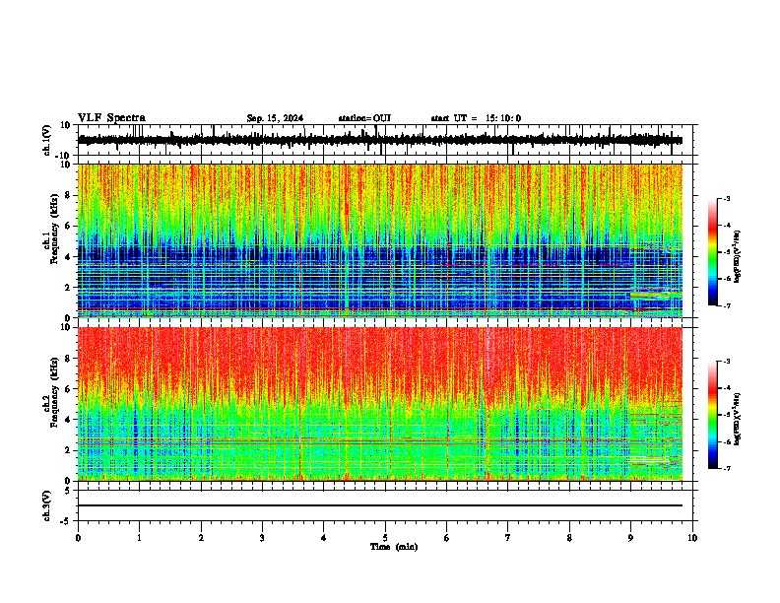Click time axis tick label "6"
The height and width of the screenshot is (603, 780).
(x=447, y=538)
